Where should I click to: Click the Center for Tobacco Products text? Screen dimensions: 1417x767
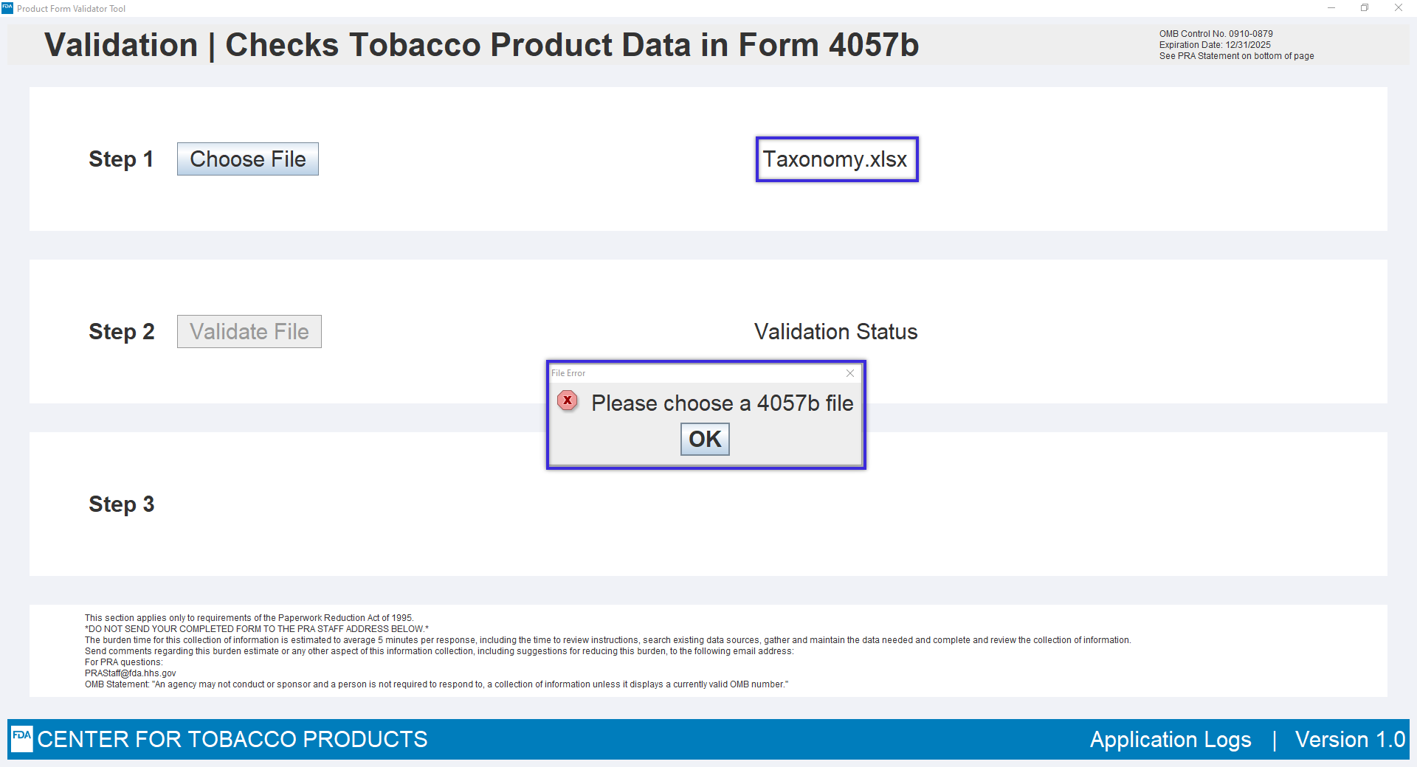click(x=232, y=739)
